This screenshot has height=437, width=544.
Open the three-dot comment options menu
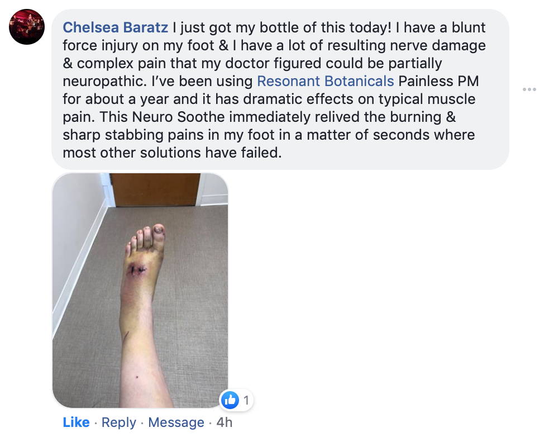pyautogui.click(x=529, y=89)
